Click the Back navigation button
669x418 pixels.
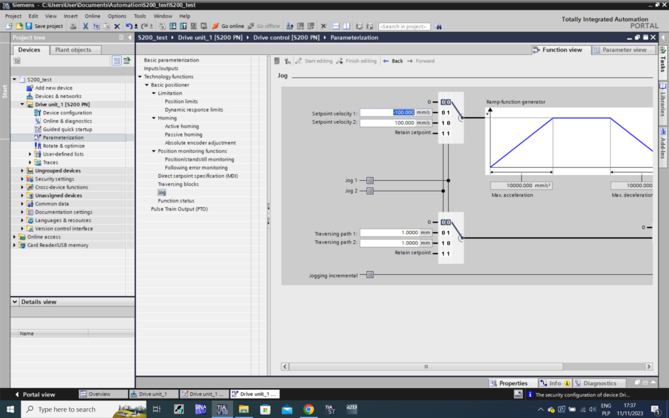tap(393, 61)
